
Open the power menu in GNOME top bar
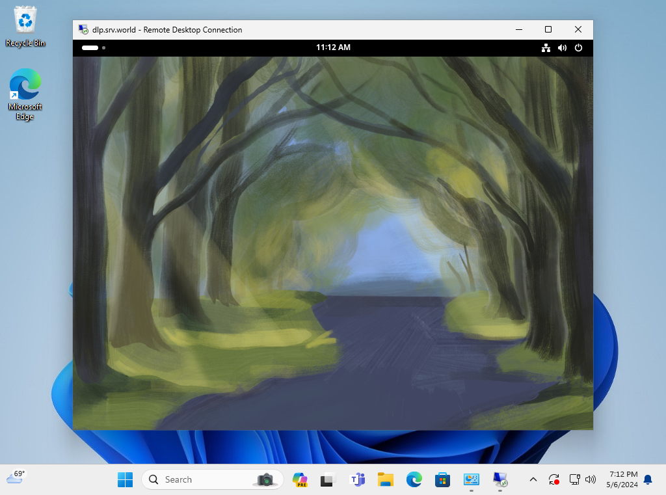(578, 47)
